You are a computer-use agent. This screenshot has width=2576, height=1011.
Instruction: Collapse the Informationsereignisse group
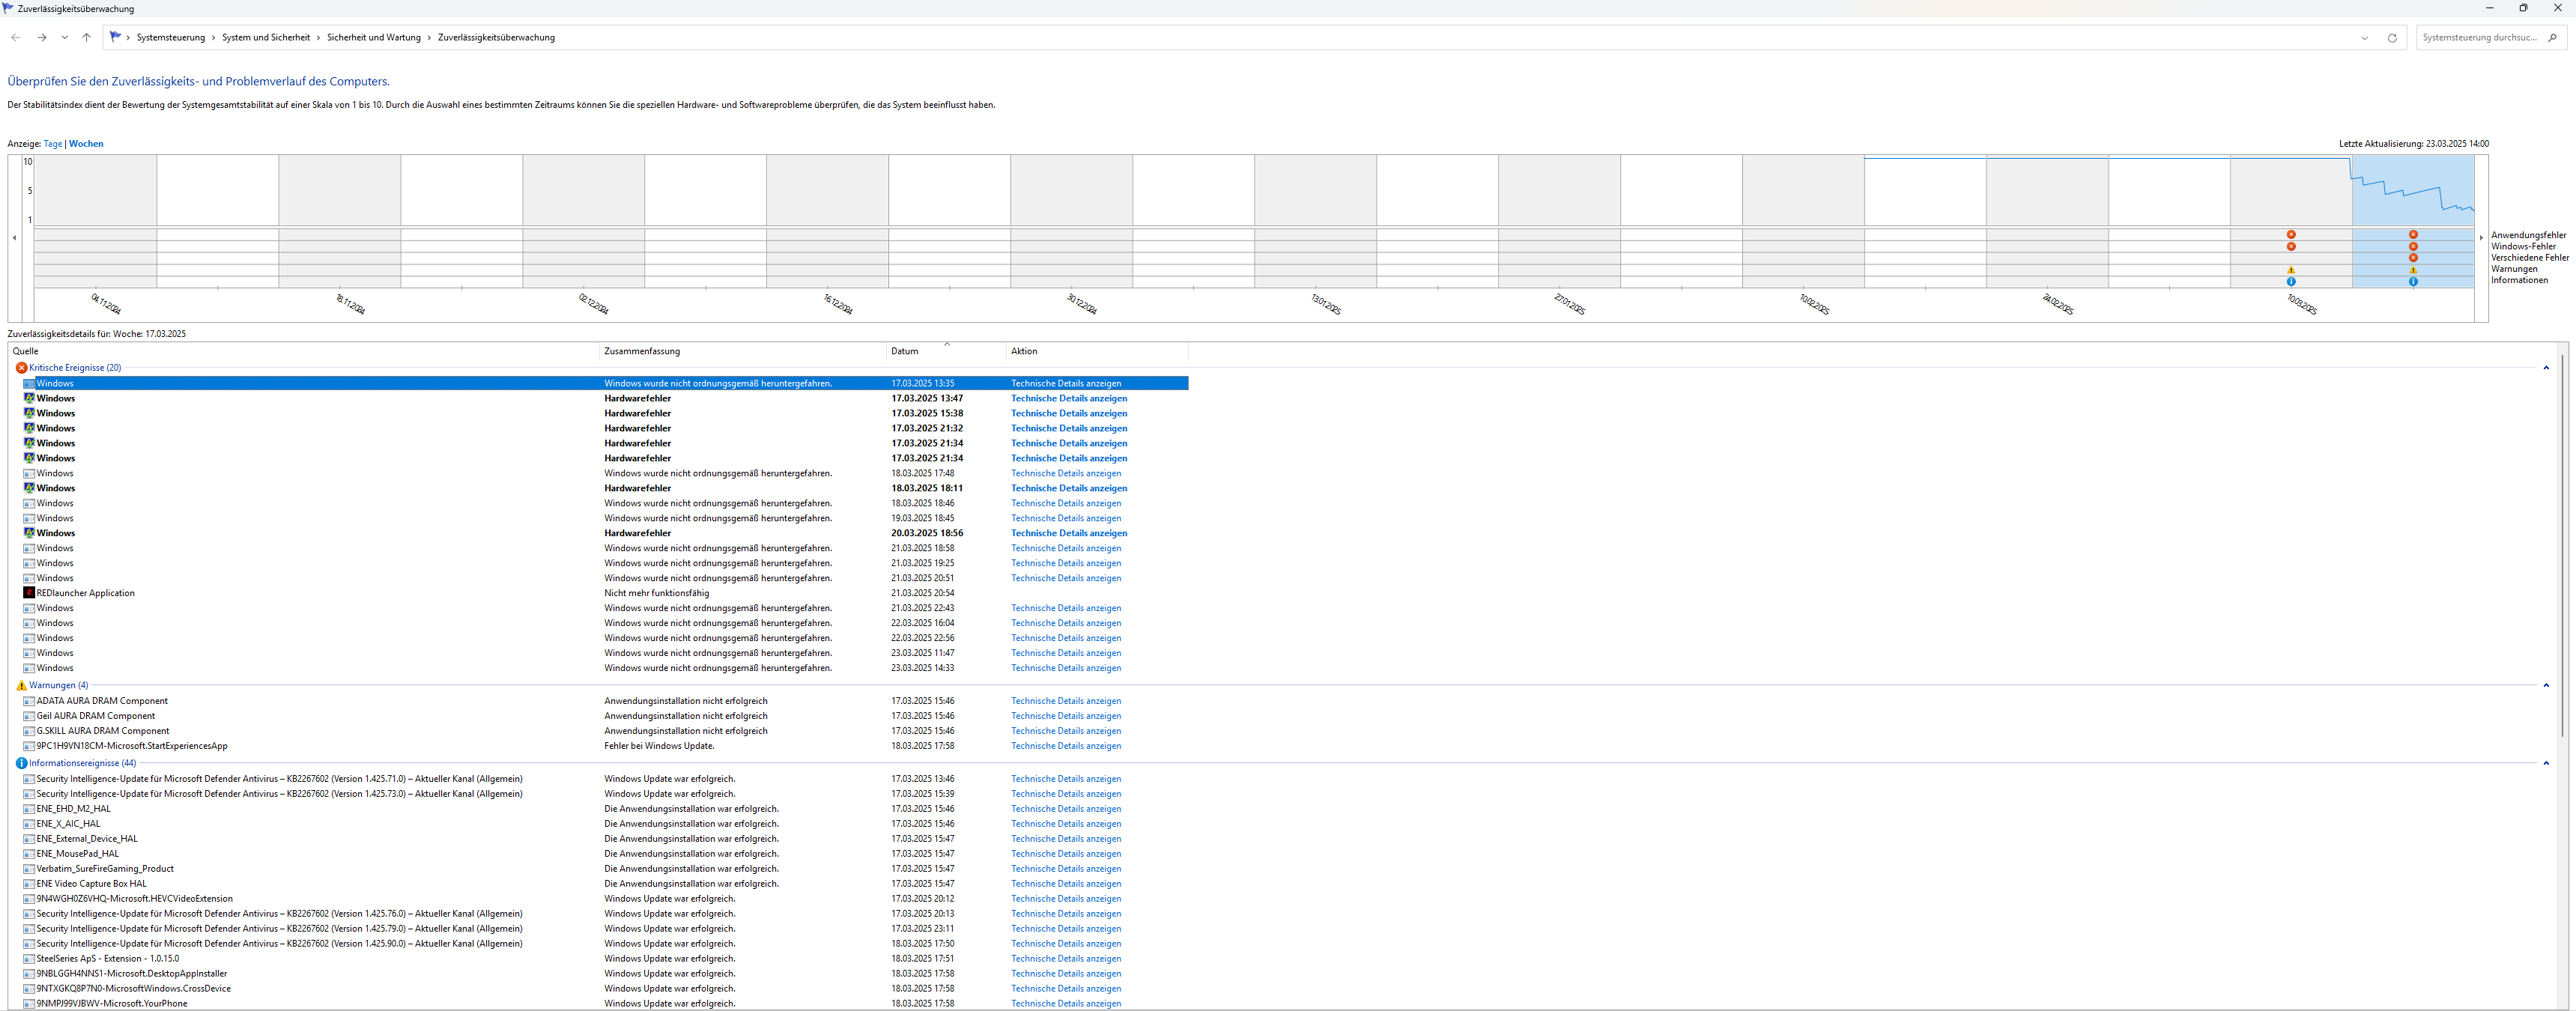2546,763
